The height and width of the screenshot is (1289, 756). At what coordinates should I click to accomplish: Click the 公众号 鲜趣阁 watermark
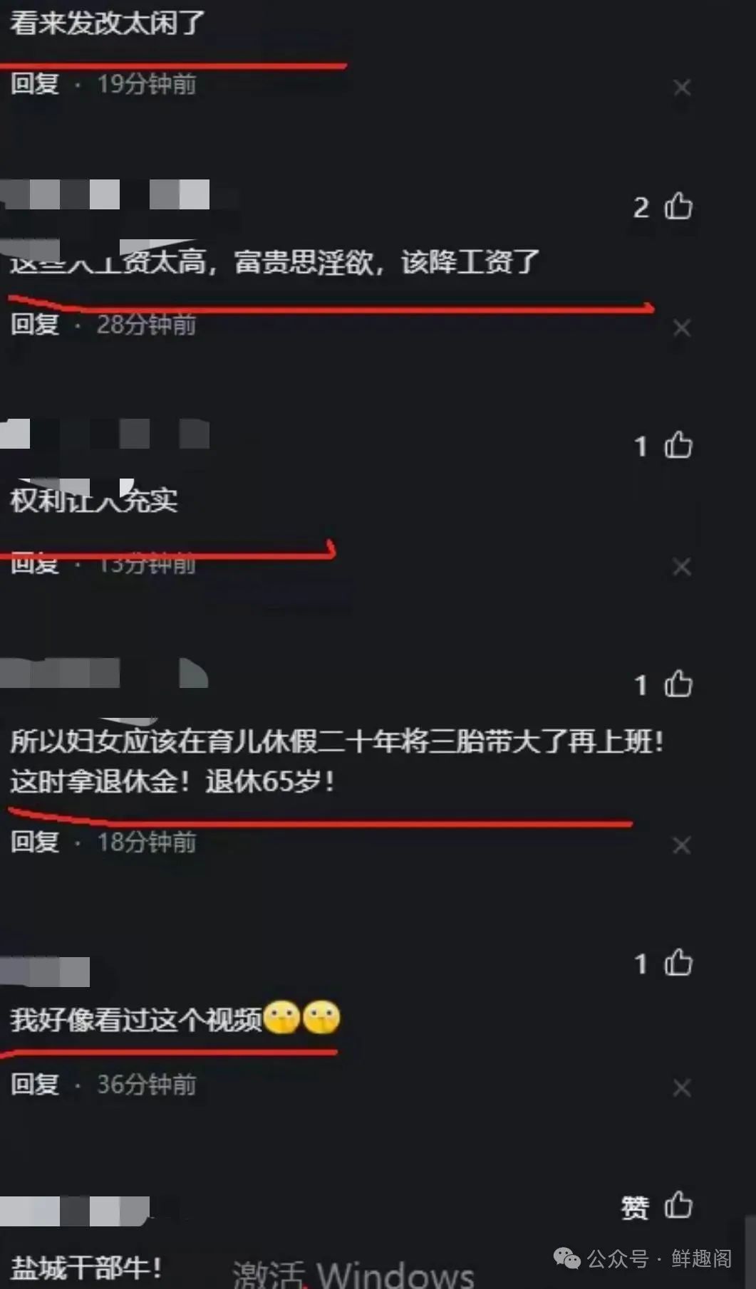coord(643,1258)
